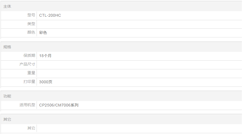The width and height of the screenshot is (243, 134).
Task: Click the empty 类型 value cell
Action: pyautogui.click(x=139, y=24)
